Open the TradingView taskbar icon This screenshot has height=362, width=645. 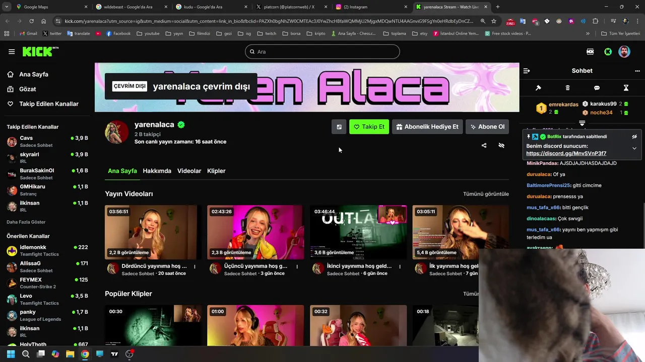point(114,354)
